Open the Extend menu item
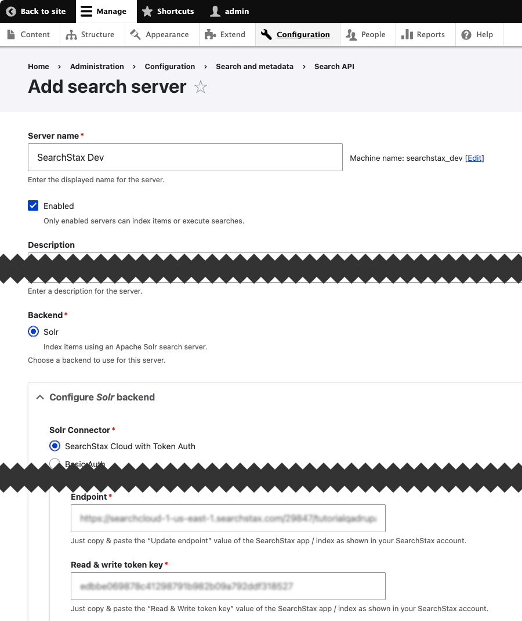 point(227,34)
